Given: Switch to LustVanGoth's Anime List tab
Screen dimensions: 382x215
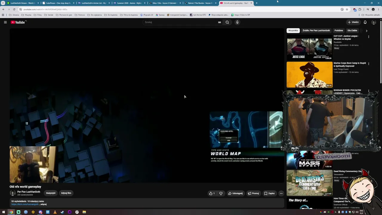Looking at the screenshot, I should (94, 3).
